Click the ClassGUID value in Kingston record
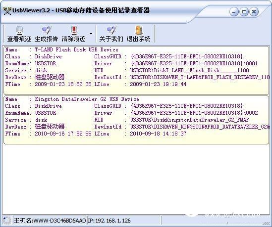 pos(186,106)
